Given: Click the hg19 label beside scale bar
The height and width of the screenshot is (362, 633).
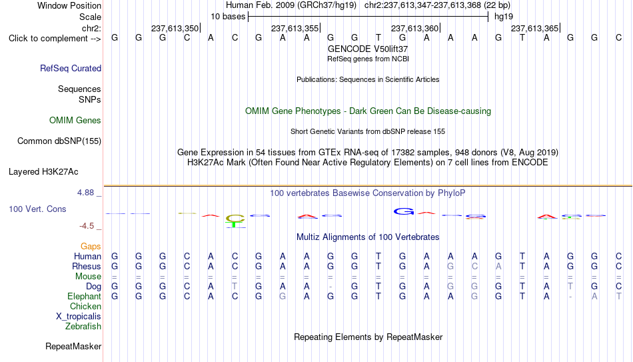Looking at the screenshot, I should [504, 17].
